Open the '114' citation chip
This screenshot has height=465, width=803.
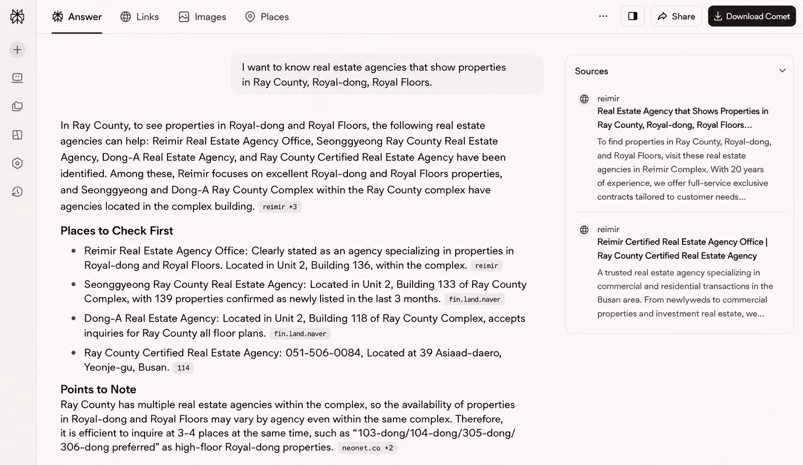(183, 368)
